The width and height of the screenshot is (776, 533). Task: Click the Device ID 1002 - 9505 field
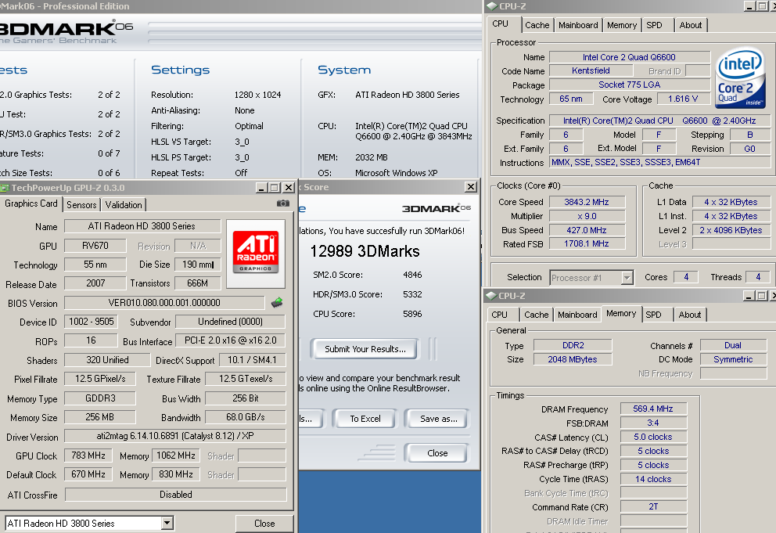(91, 322)
